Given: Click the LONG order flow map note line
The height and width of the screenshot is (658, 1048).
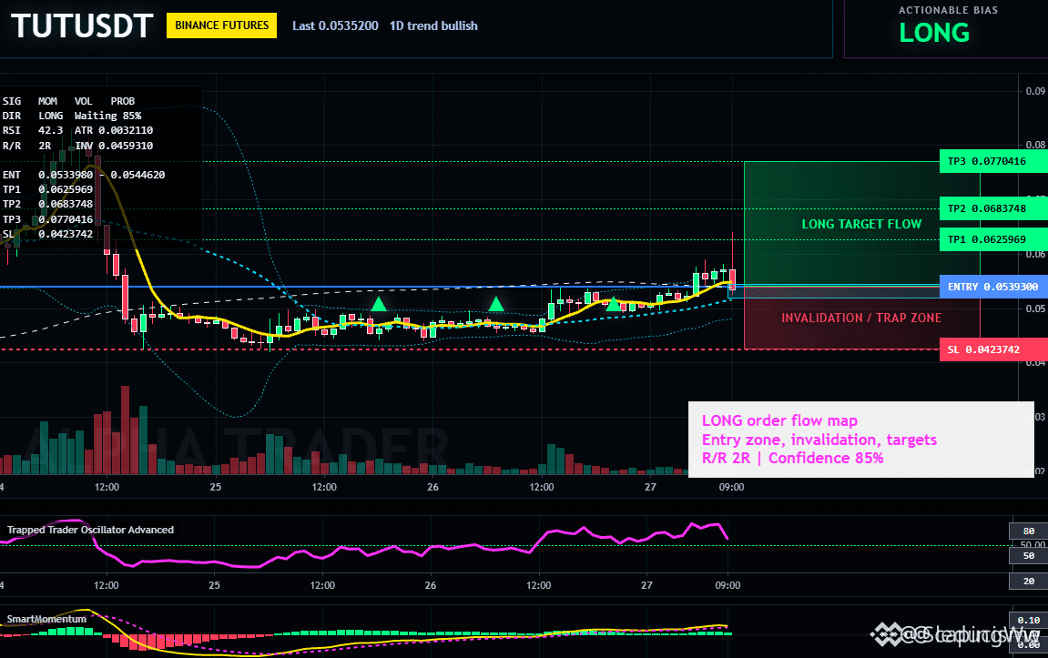Looking at the screenshot, I should coord(779,420).
